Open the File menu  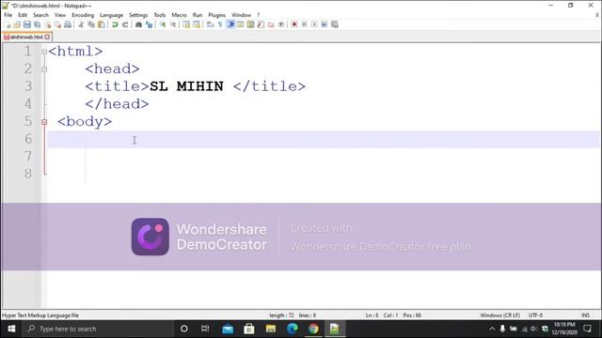click(8, 15)
